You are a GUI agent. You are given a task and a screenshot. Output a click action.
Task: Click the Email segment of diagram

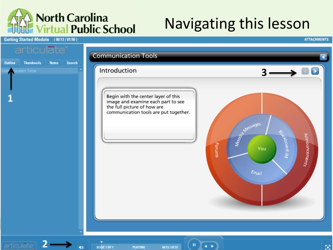257,173
